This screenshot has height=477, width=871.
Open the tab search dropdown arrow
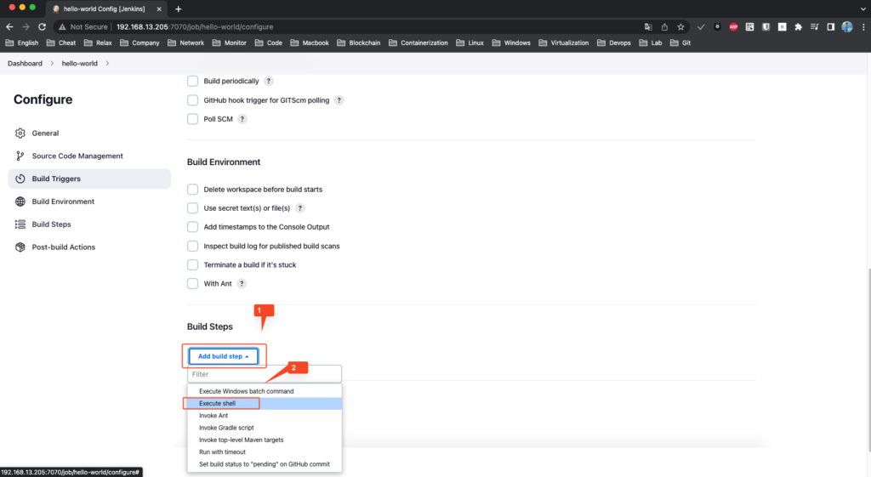[862, 9]
